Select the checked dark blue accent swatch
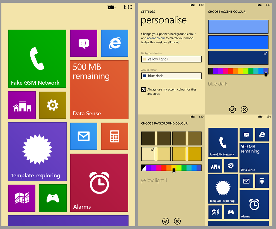 [x=238, y=58]
